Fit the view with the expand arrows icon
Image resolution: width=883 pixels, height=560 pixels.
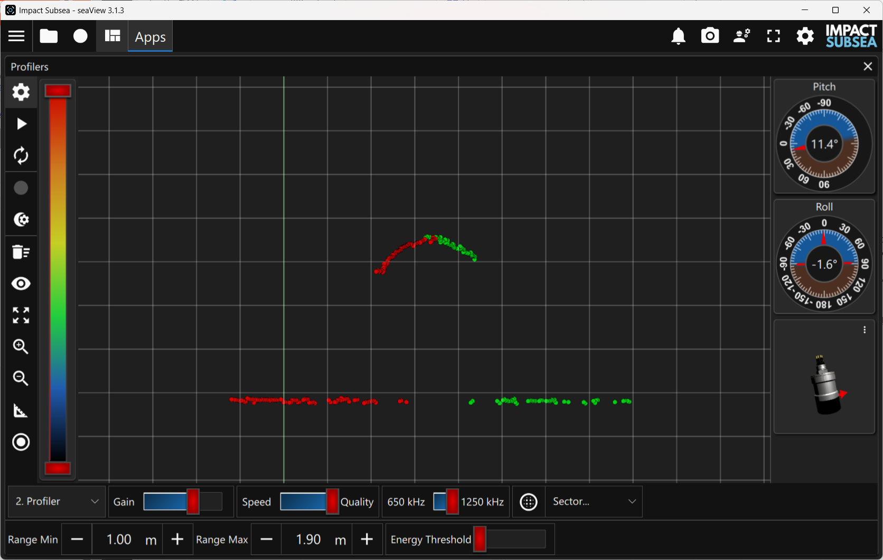21,315
